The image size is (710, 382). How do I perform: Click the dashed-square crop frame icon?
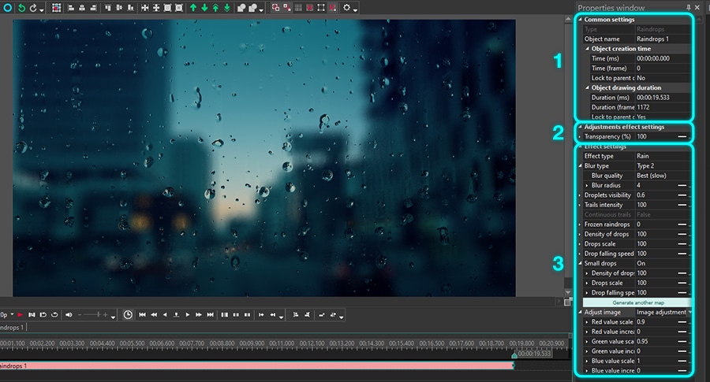pyautogui.click(x=321, y=8)
